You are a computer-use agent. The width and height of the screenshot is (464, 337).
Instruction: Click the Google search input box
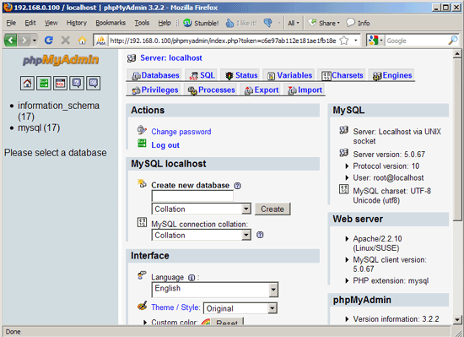417,41
